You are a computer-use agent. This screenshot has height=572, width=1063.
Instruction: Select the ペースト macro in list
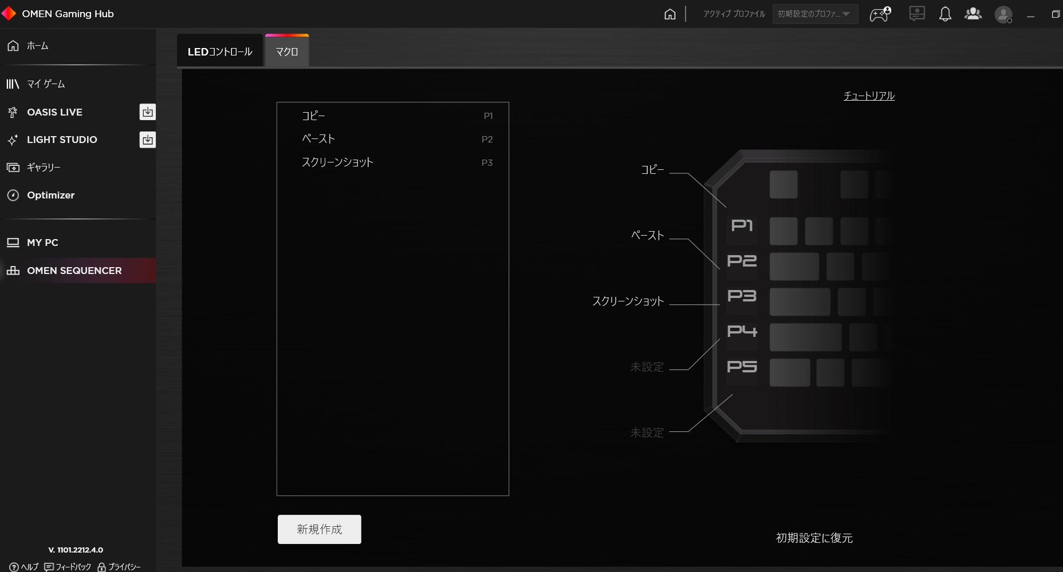coord(393,139)
